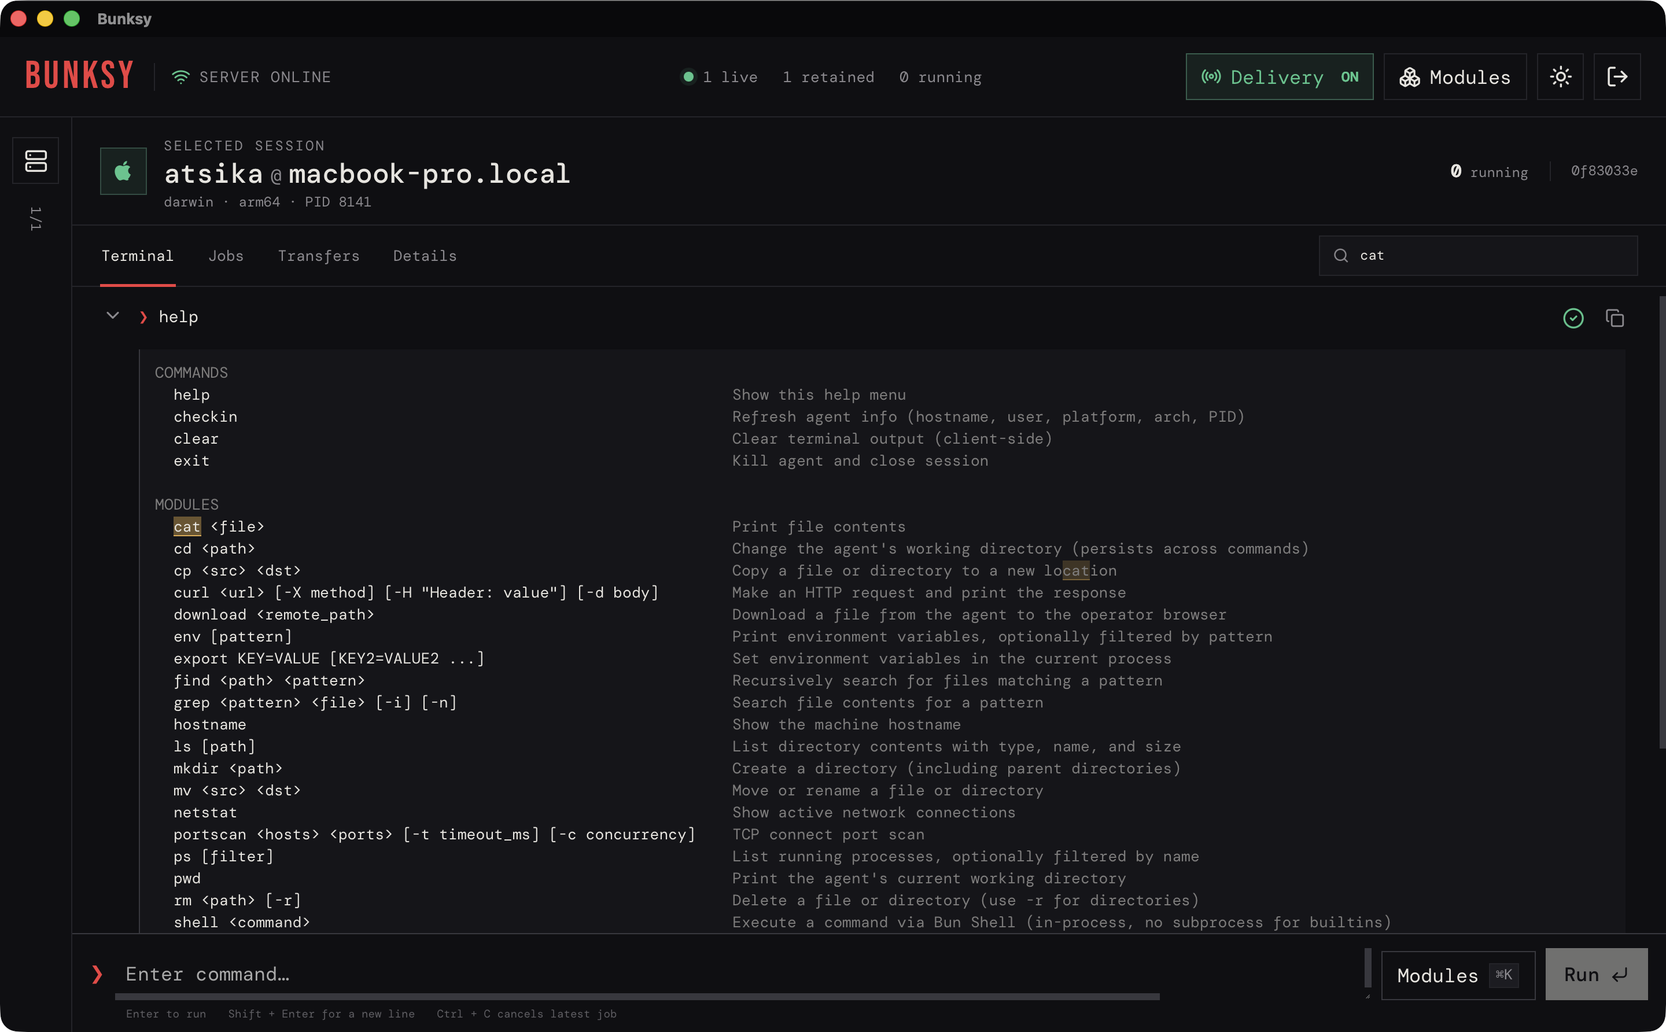Open the Details tab

[x=425, y=256]
